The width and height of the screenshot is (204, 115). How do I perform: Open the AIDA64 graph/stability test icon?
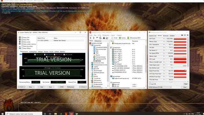coord(107,38)
